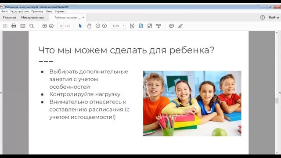This screenshot has width=281, height=158.
Task: Open the Окно menu
Action: pos(49,11)
